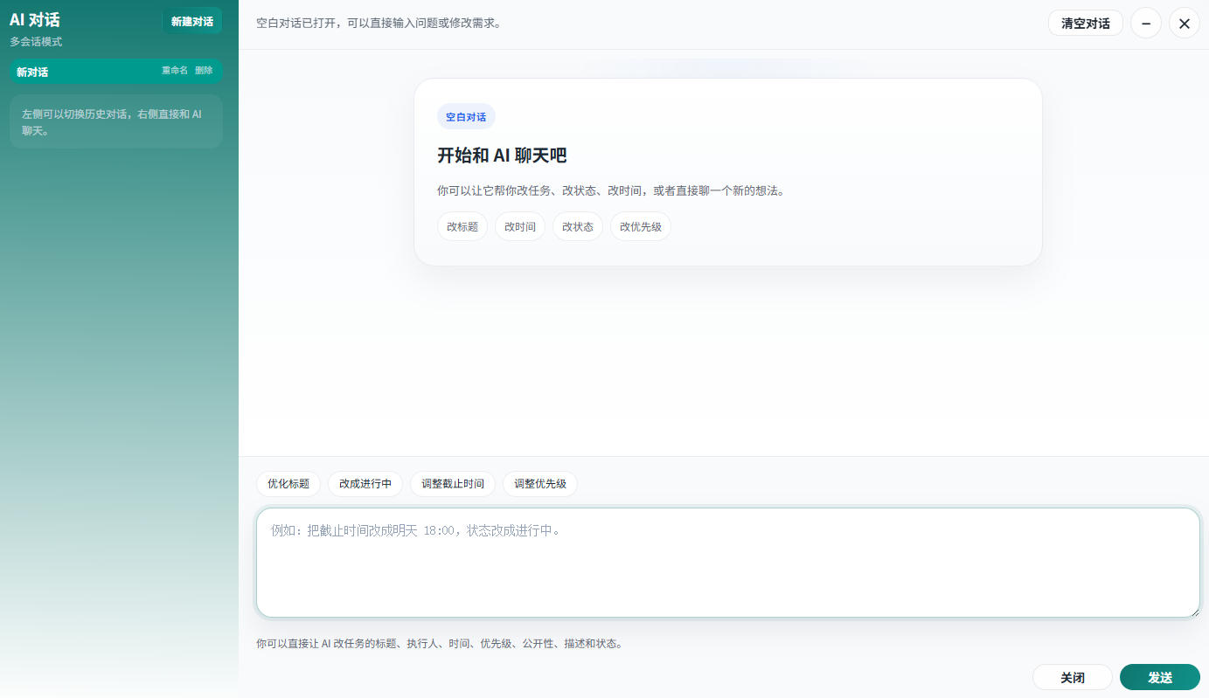Rename the 新对话 session via 重命名

tap(174, 71)
